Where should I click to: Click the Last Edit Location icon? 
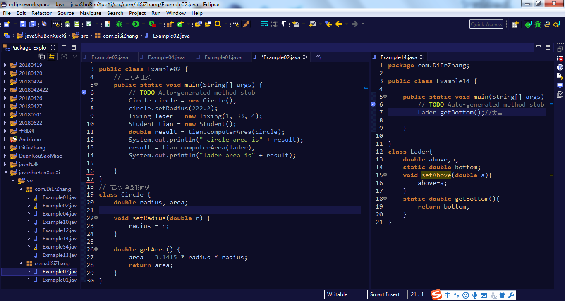(x=328, y=24)
